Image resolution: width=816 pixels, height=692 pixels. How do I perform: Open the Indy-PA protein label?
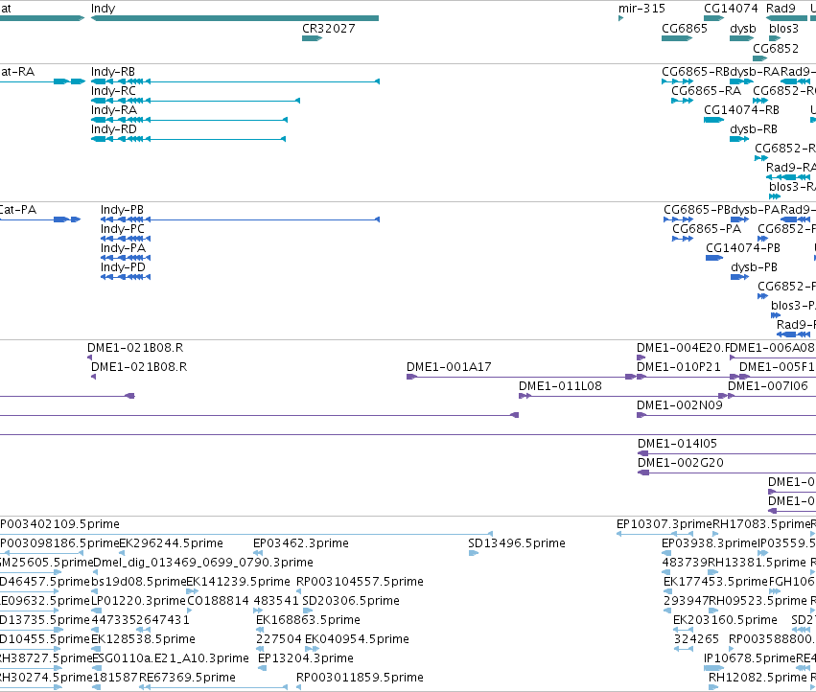[123, 248]
